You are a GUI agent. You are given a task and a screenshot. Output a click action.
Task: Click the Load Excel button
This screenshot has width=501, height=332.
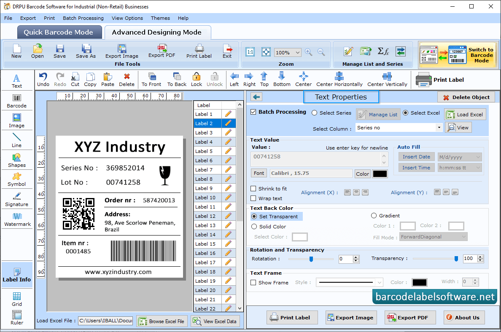click(x=465, y=114)
